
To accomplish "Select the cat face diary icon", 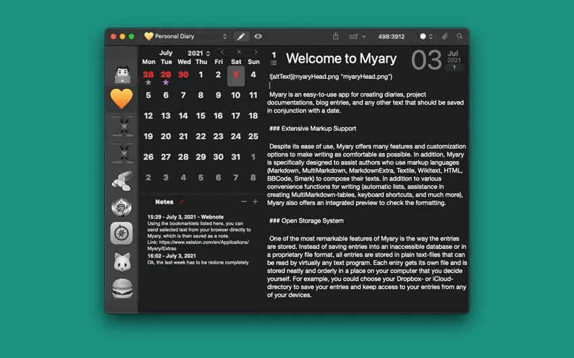I will point(122,262).
